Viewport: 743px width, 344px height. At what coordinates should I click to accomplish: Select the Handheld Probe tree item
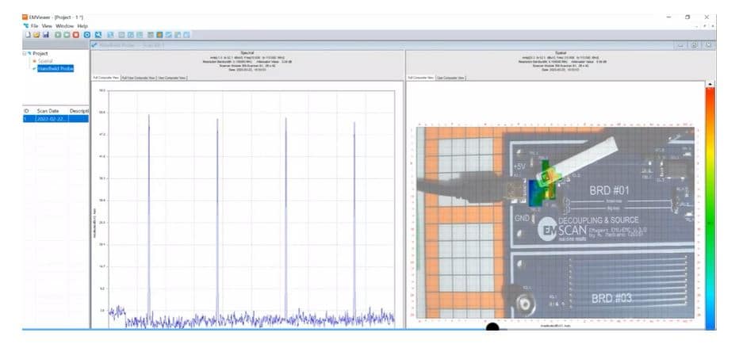coord(55,68)
